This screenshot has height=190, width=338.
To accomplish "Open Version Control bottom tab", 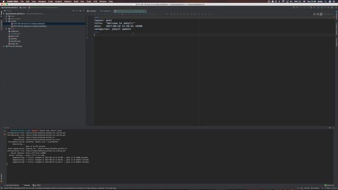I will coord(13,185).
